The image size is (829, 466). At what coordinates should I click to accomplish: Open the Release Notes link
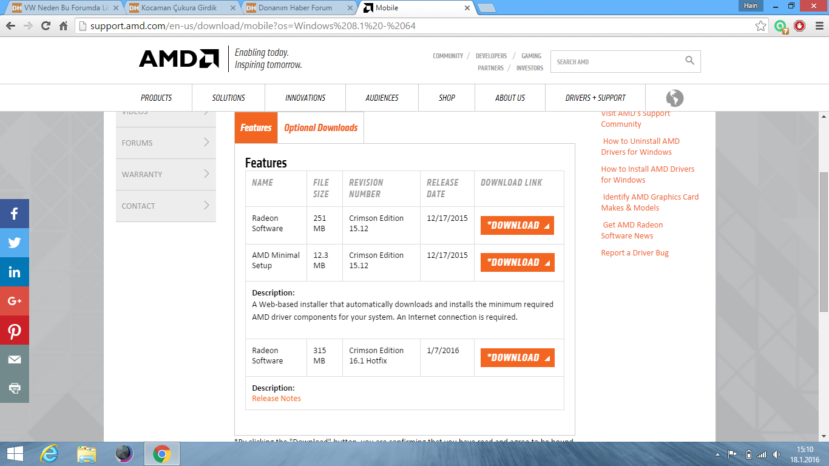pos(277,399)
